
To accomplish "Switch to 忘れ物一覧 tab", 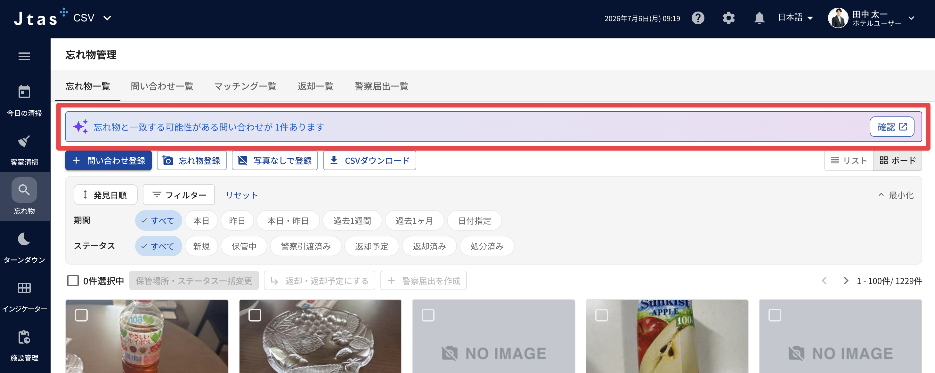I will click(87, 86).
